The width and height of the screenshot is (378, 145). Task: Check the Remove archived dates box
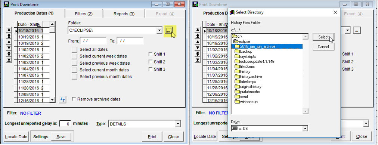pyautogui.click(x=74, y=99)
